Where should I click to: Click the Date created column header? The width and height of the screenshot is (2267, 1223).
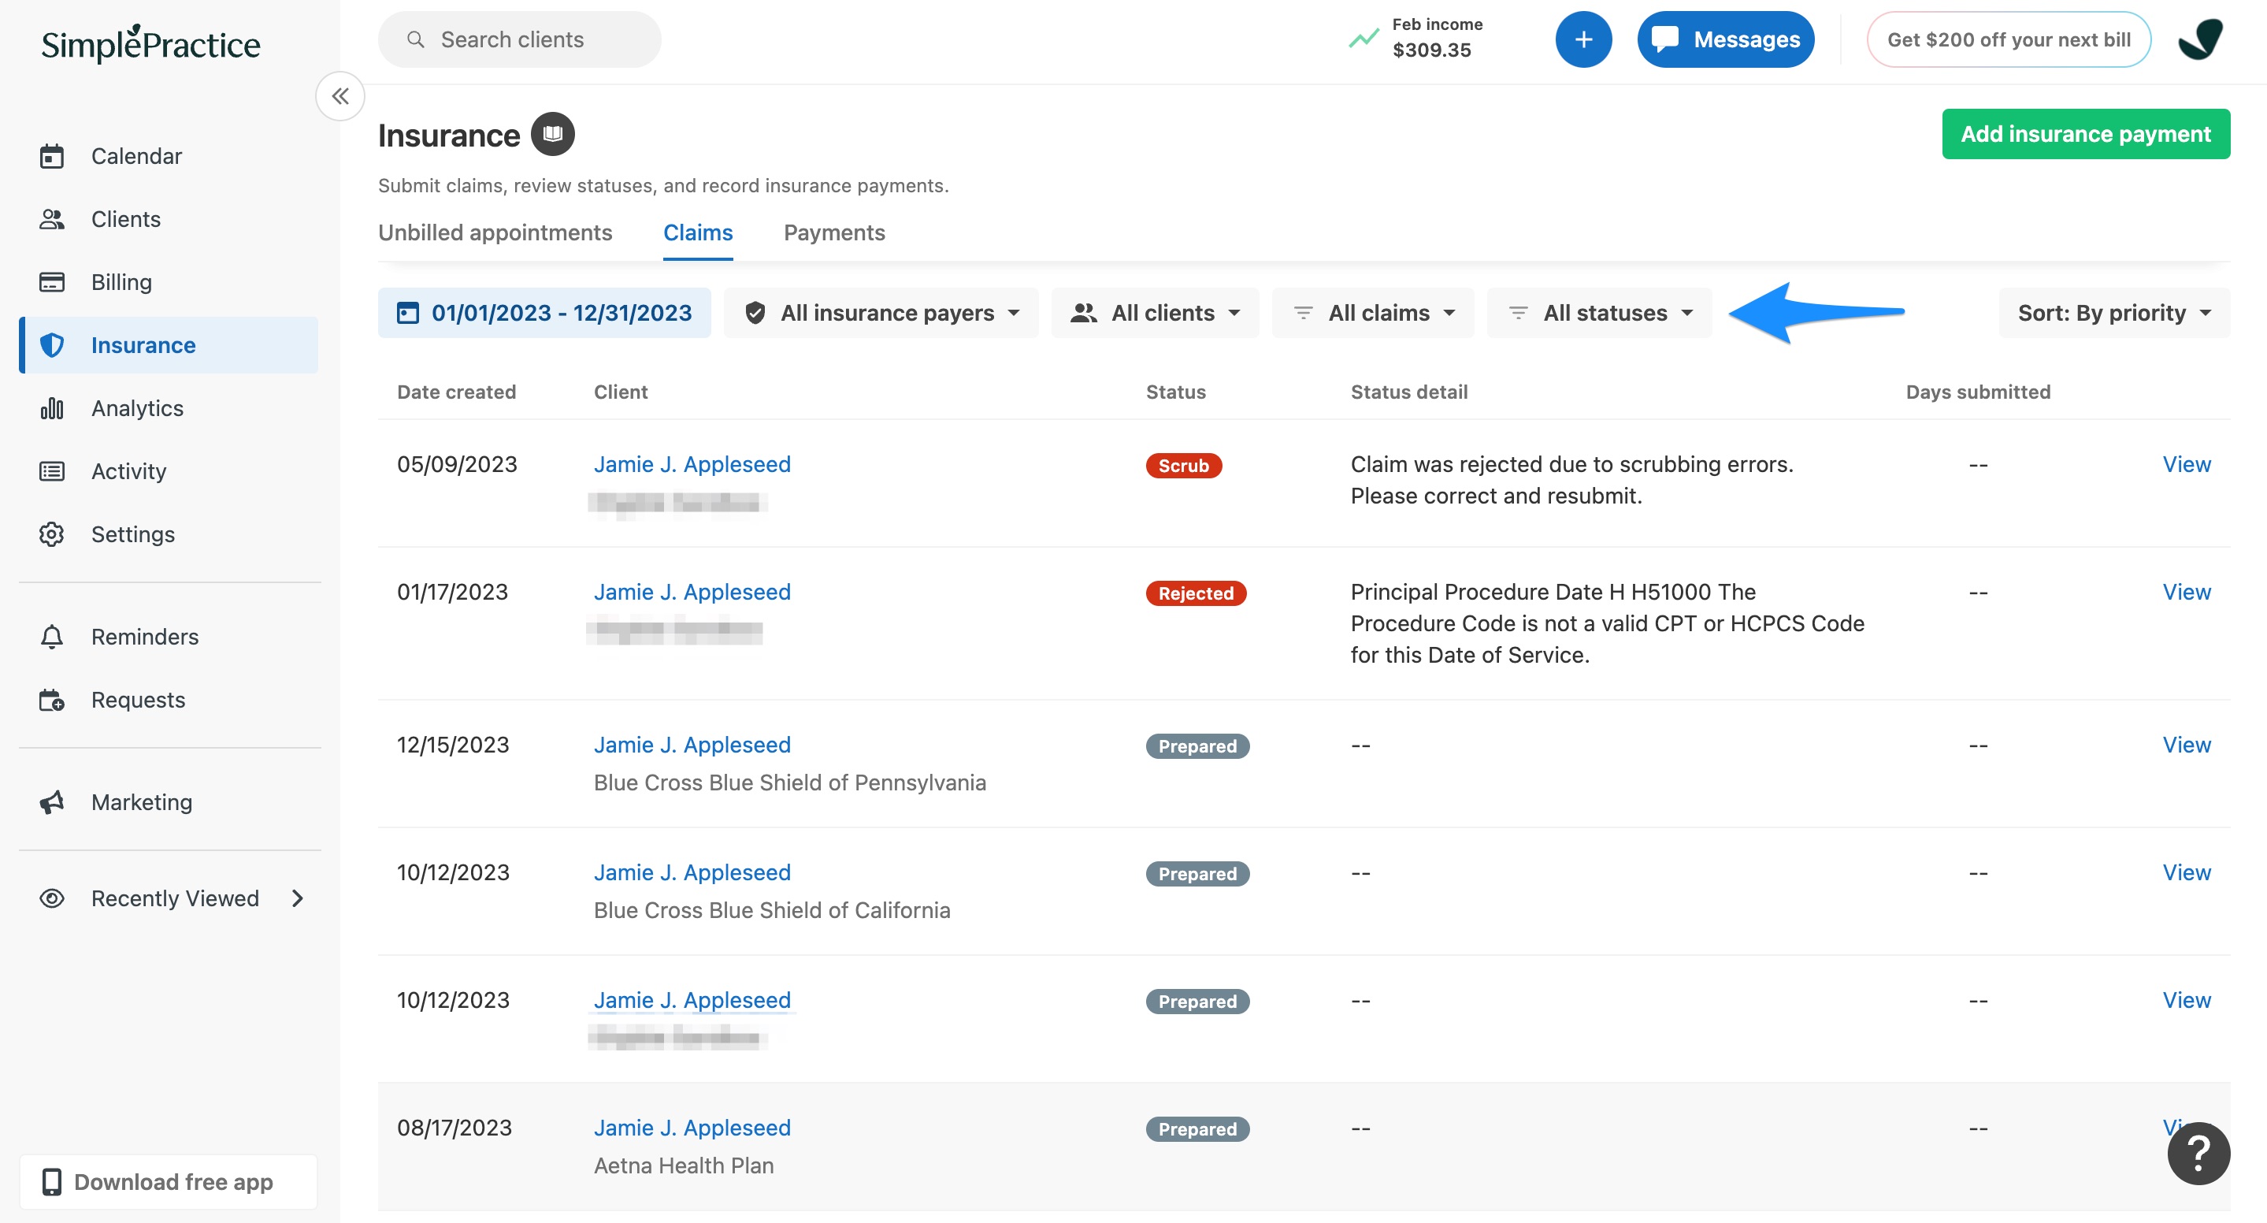pyautogui.click(x=456, y=392)
